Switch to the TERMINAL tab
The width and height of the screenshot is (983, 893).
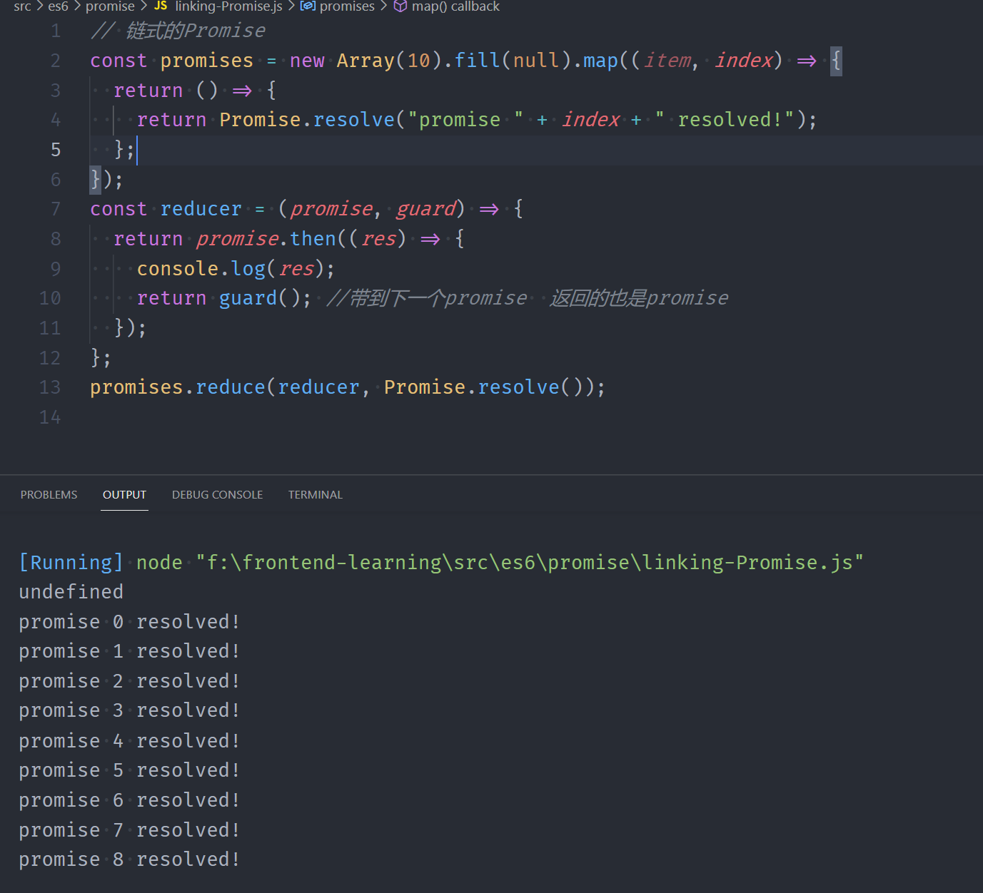(x=315, y=495)
